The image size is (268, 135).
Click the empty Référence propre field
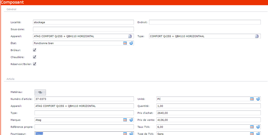(x=84, y=127)
